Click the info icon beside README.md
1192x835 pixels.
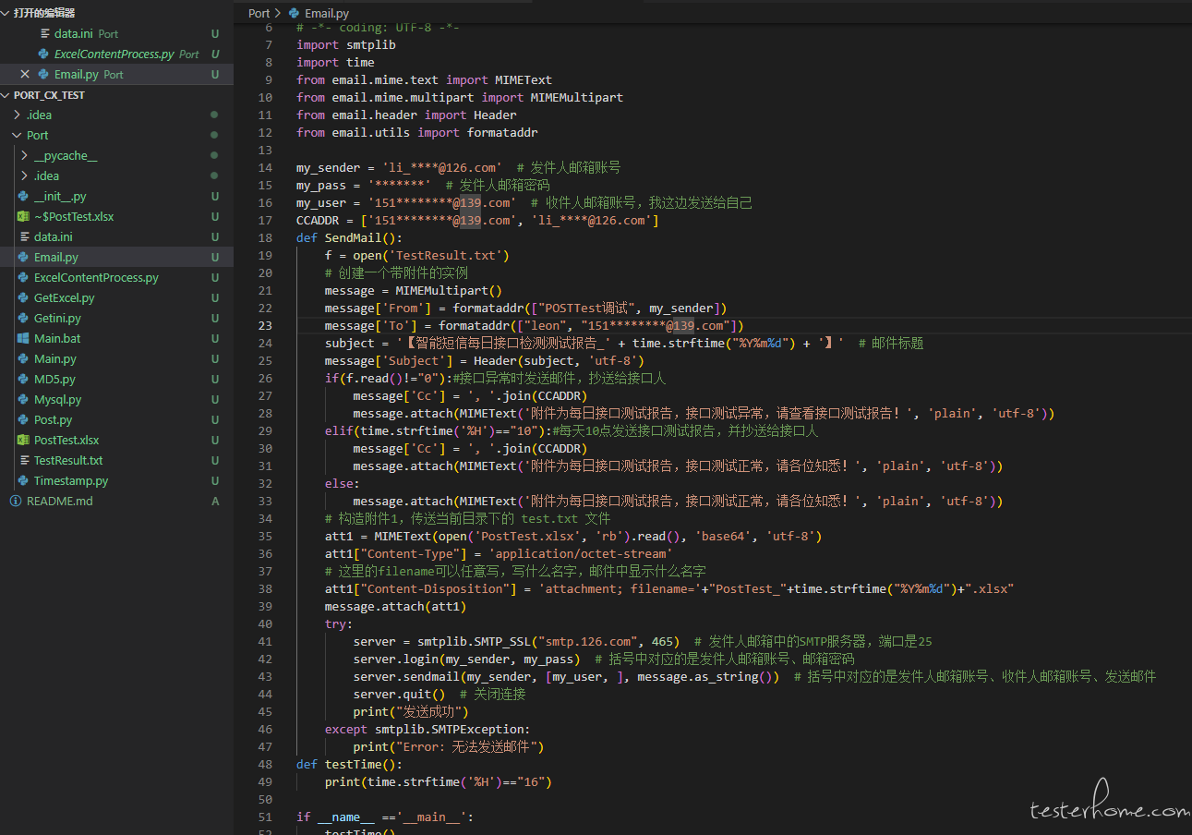(16, 502)
